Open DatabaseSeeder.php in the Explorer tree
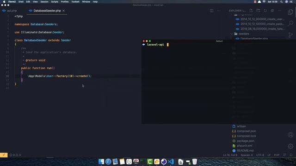The image size is (296, 166). click(254, 38)
